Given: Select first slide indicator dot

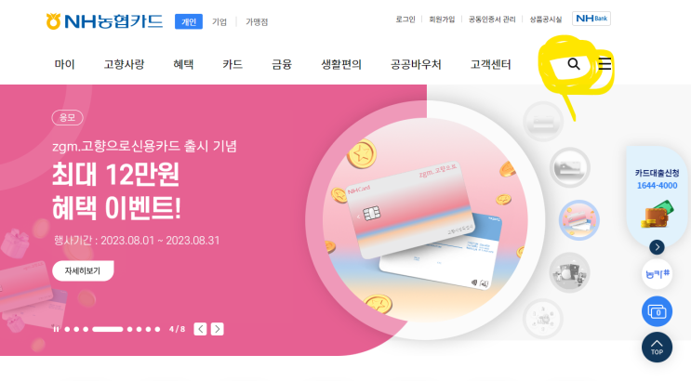Looking at the screenshot, I should tap(67, 329).
